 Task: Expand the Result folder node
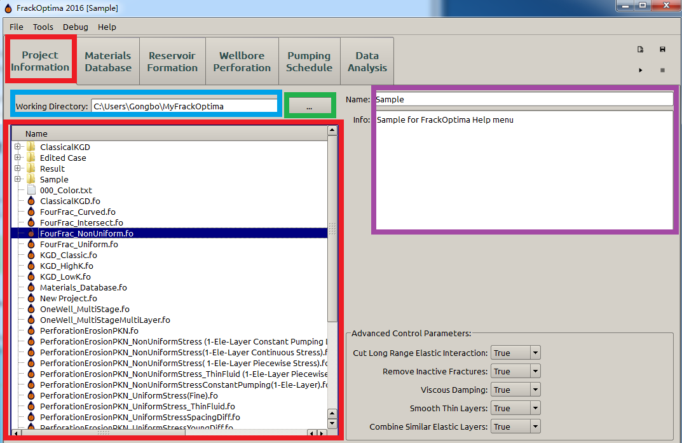tap(17, 168)
